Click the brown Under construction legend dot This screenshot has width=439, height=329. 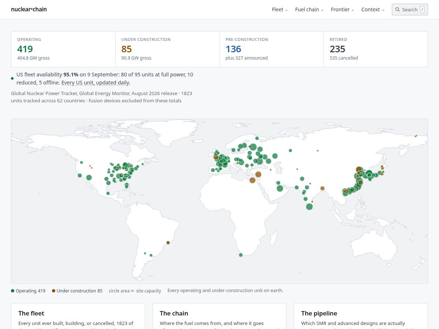54,291
